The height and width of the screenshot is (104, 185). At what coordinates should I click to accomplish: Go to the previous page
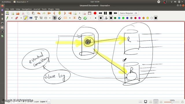click(x=54, y=13)
